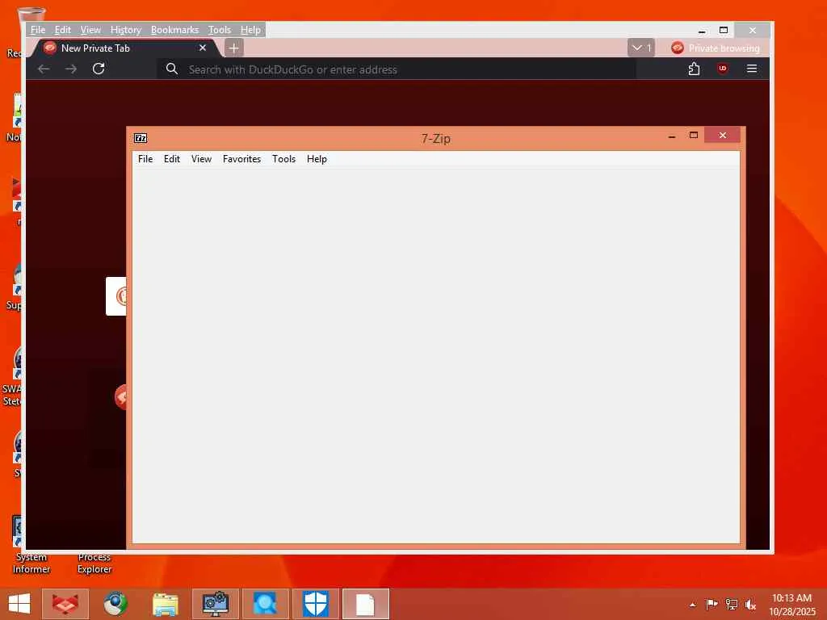
Task: Open File Explorer from the taskbar
Action: [165, 604]
